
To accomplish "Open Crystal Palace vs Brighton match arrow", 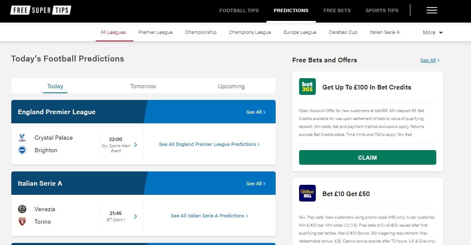I will tap(136, 145).
